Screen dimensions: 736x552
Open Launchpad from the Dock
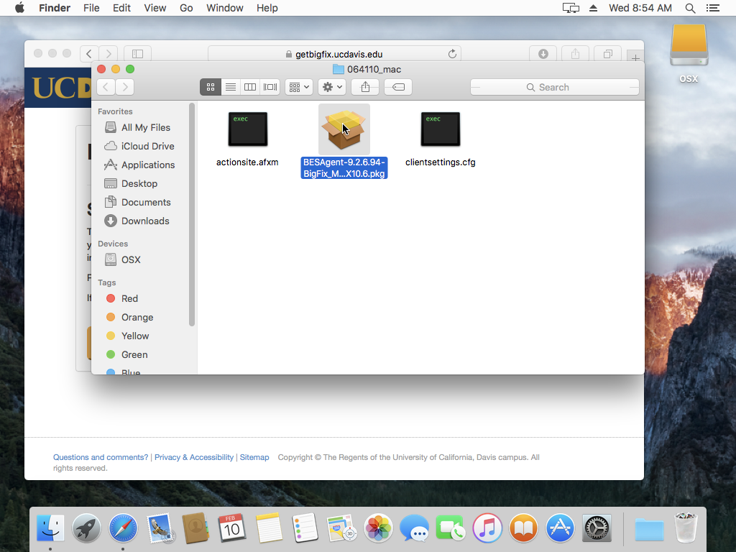click(x=87, y=529)
